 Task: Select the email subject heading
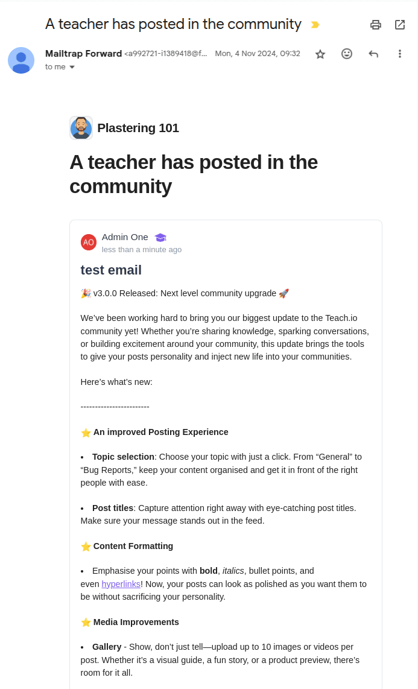[x=173, y=24]
